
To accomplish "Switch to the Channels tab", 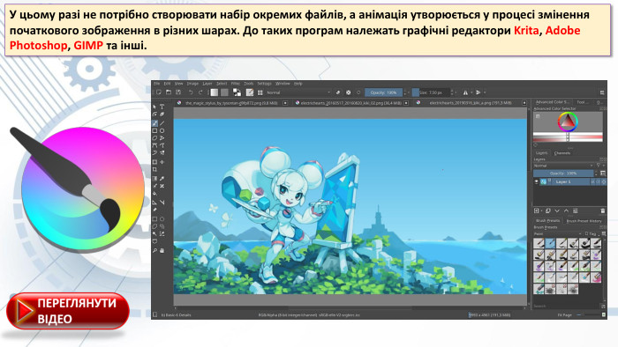I will pos(562,153).
